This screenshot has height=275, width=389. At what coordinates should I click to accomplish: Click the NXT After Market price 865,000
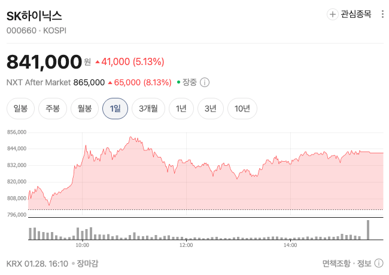click(89, 82)
